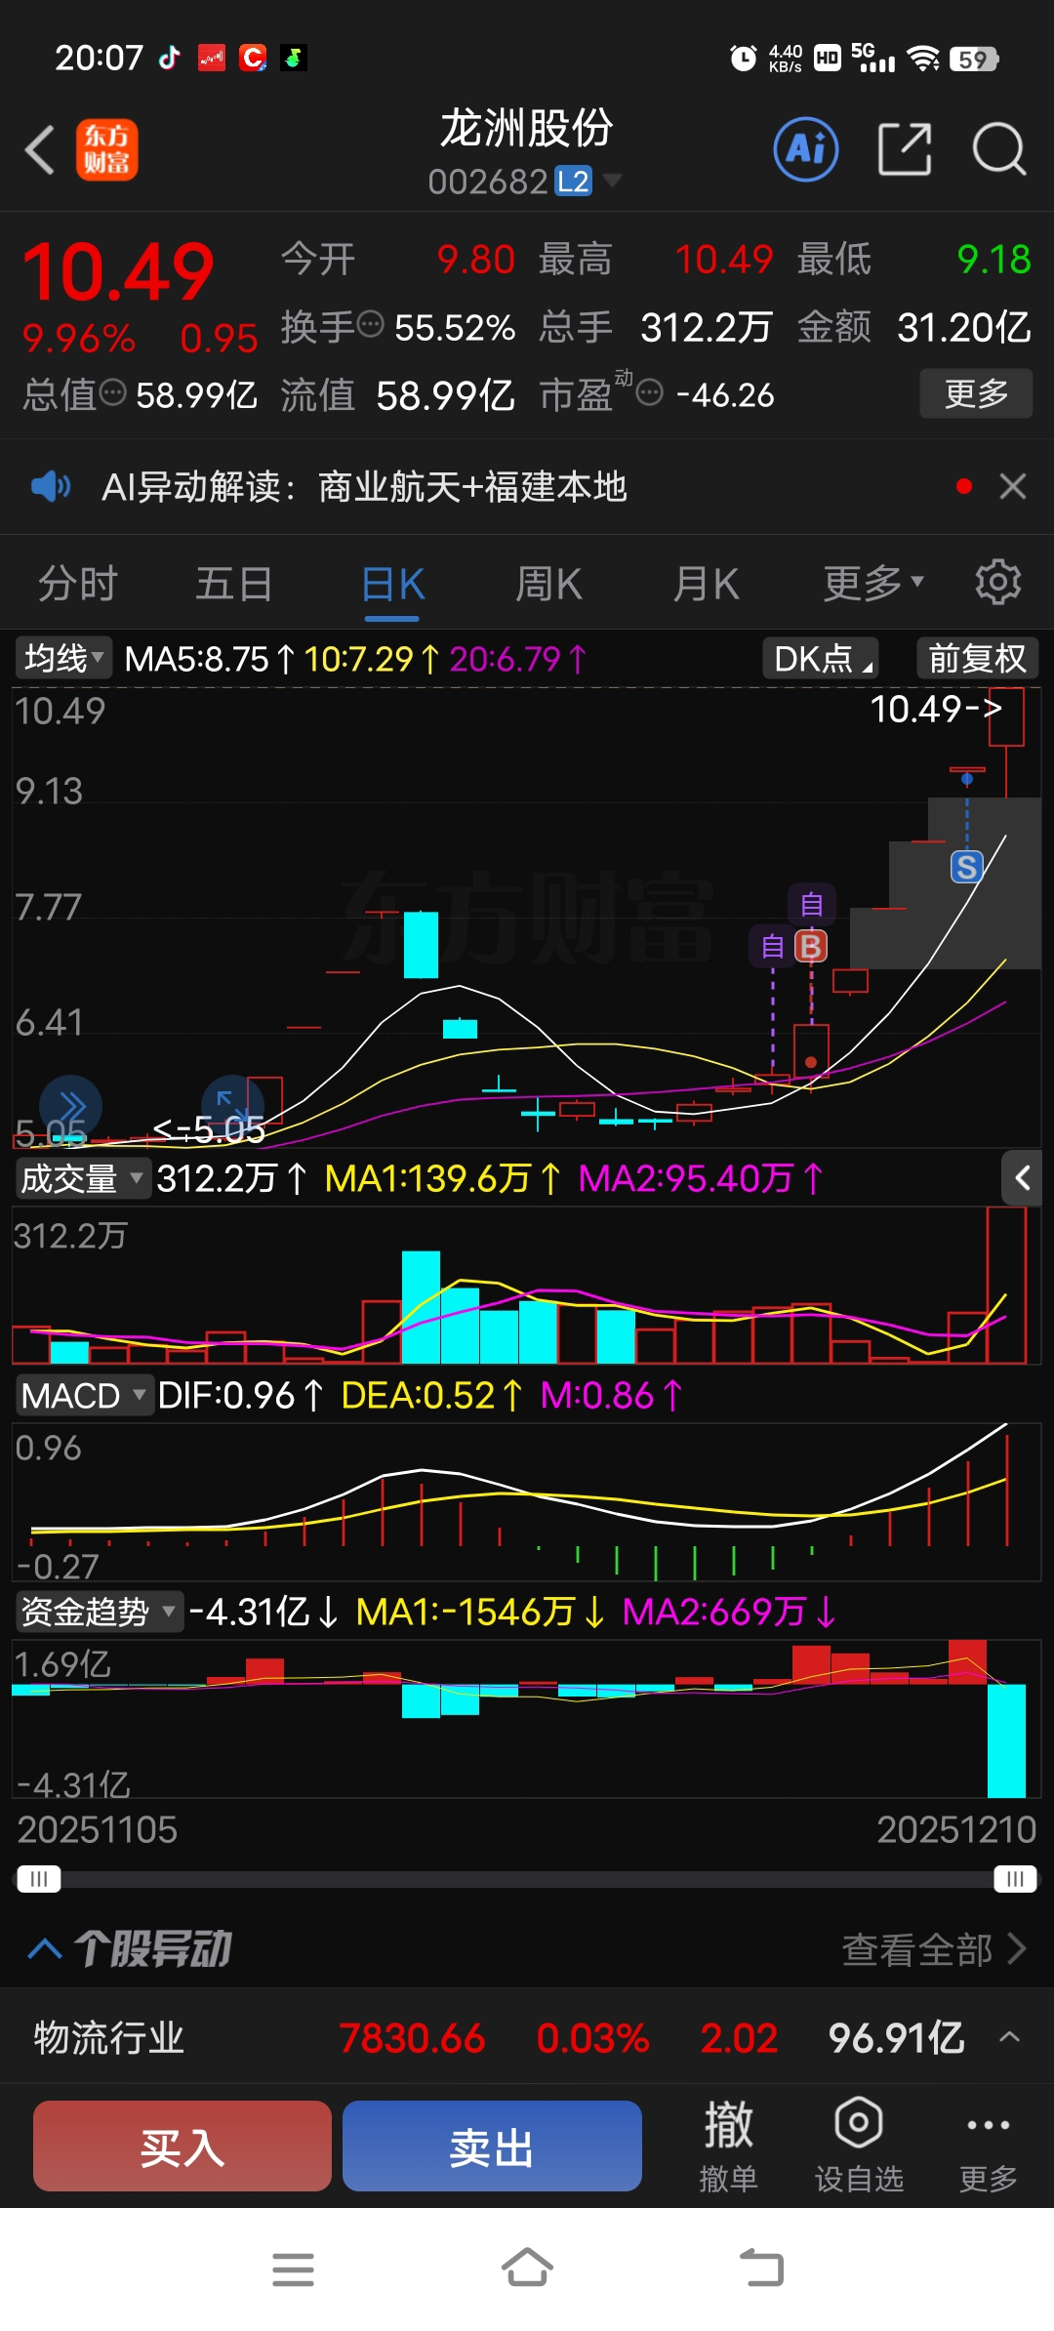Image resolution: width=1054 pixels, height=2331 pixels.
Task: Open the Ai assistant icon
Action: 806,149
